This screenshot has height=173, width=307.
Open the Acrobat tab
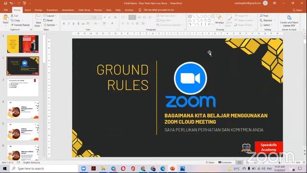click(x=129, y=10)
